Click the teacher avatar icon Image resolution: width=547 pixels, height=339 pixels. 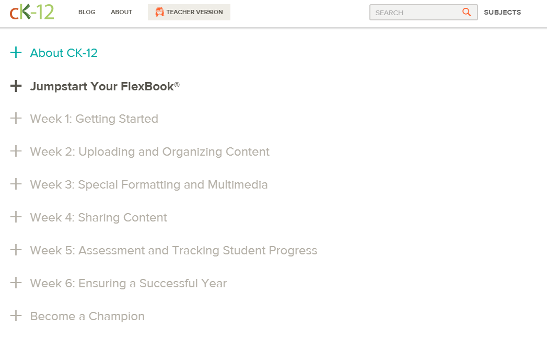(x=159, y=12)
